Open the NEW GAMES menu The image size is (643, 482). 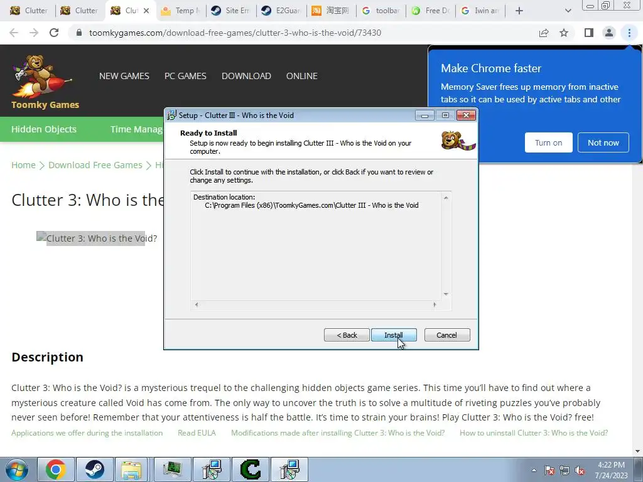tap(124, 76)
